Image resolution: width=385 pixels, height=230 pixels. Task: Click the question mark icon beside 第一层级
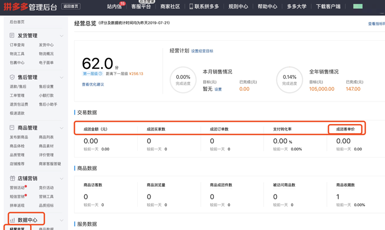pyautogui.click(x=100, y=73)
